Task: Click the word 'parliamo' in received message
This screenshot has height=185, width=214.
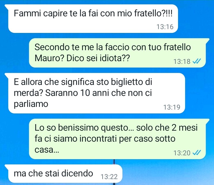Action: 31,104
